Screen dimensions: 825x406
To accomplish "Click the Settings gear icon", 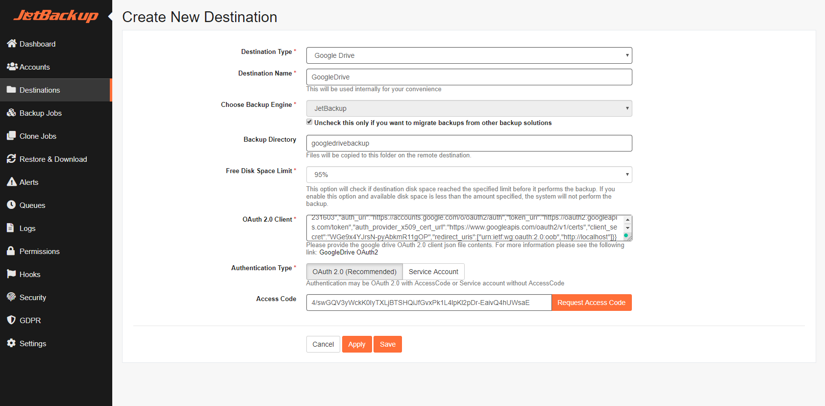I will pos(11,343).
